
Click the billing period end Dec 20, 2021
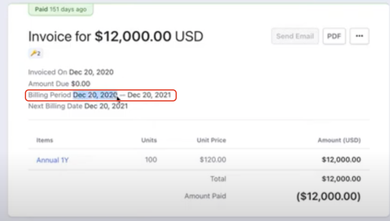point(149,95)
